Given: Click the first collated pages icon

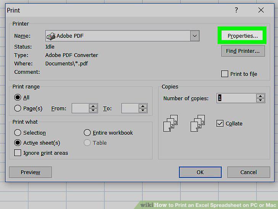Looking at the screenshot, I should (x=170, y=123).
